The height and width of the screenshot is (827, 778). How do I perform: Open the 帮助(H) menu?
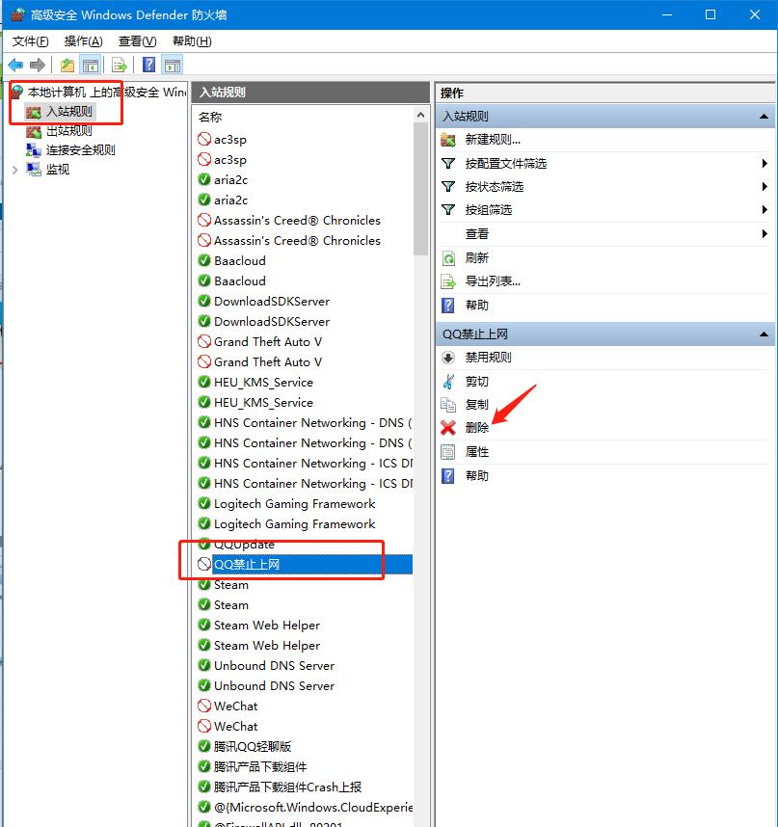(x=192, y=41)
